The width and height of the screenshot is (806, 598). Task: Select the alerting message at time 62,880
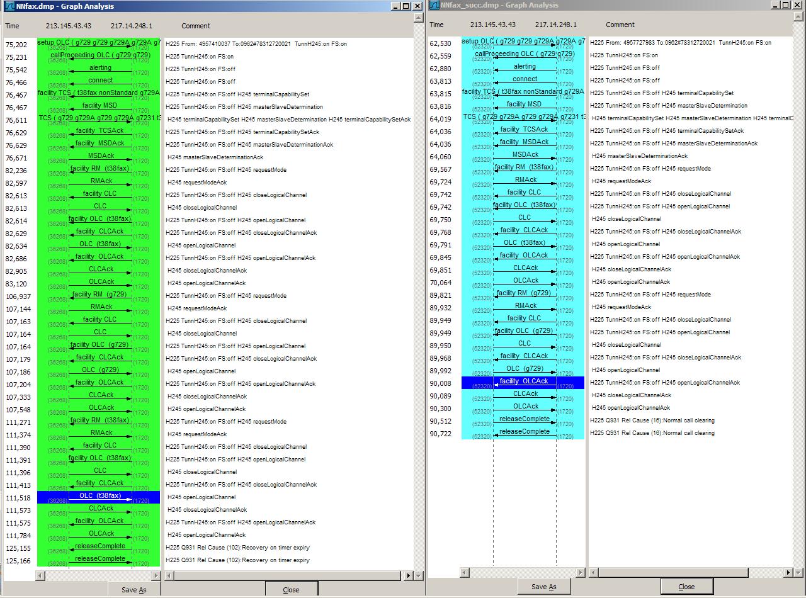[524, 67]
